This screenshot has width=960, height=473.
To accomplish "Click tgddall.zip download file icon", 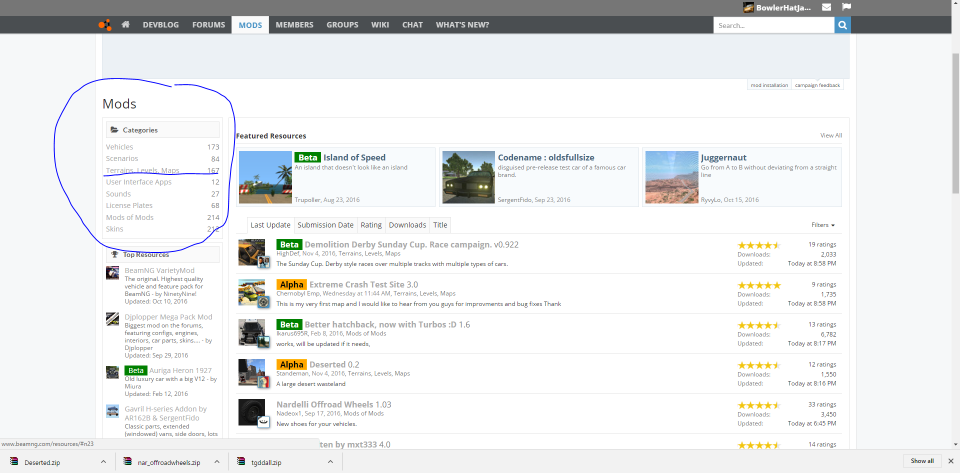I will (241, 461).
